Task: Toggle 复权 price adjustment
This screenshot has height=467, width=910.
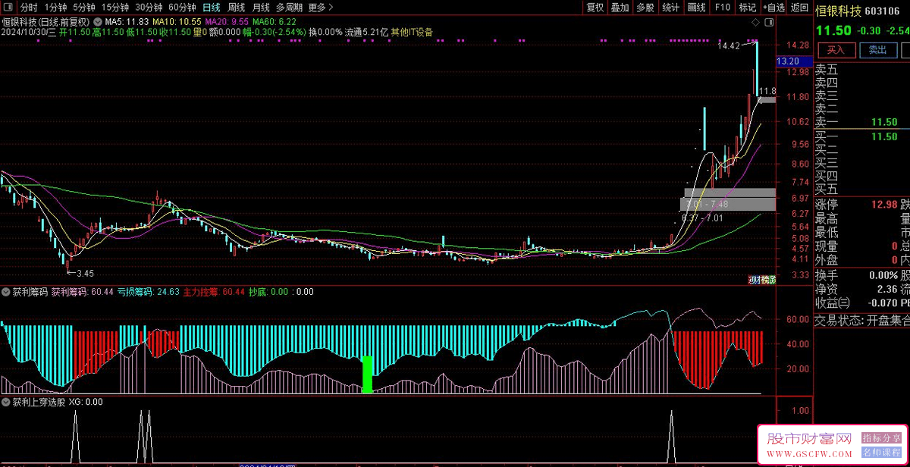Action: (x=595, y=8)
